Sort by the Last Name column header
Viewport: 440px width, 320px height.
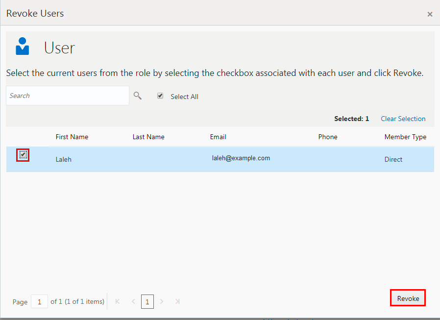click(x=148, y=137)
